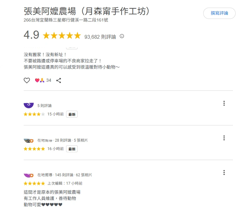
Task: View the 34 emoji reactions
Action: coord(43,80)
